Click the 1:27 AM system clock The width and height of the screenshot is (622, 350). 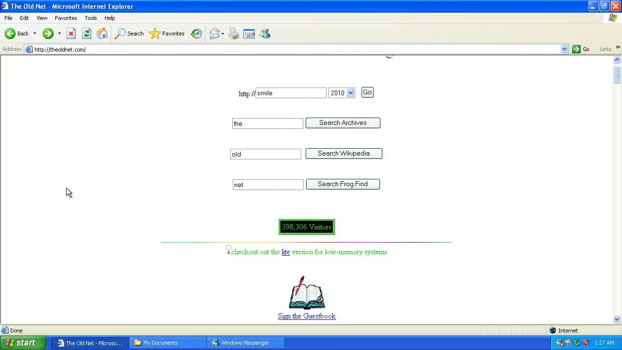click(x=605, y=343)
